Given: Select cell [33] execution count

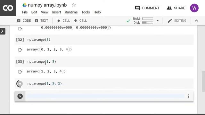Looking at the screenshot, I should tap(20, 62).
